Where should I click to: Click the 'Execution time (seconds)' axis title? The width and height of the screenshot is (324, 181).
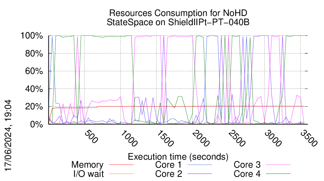coord(178,157)
